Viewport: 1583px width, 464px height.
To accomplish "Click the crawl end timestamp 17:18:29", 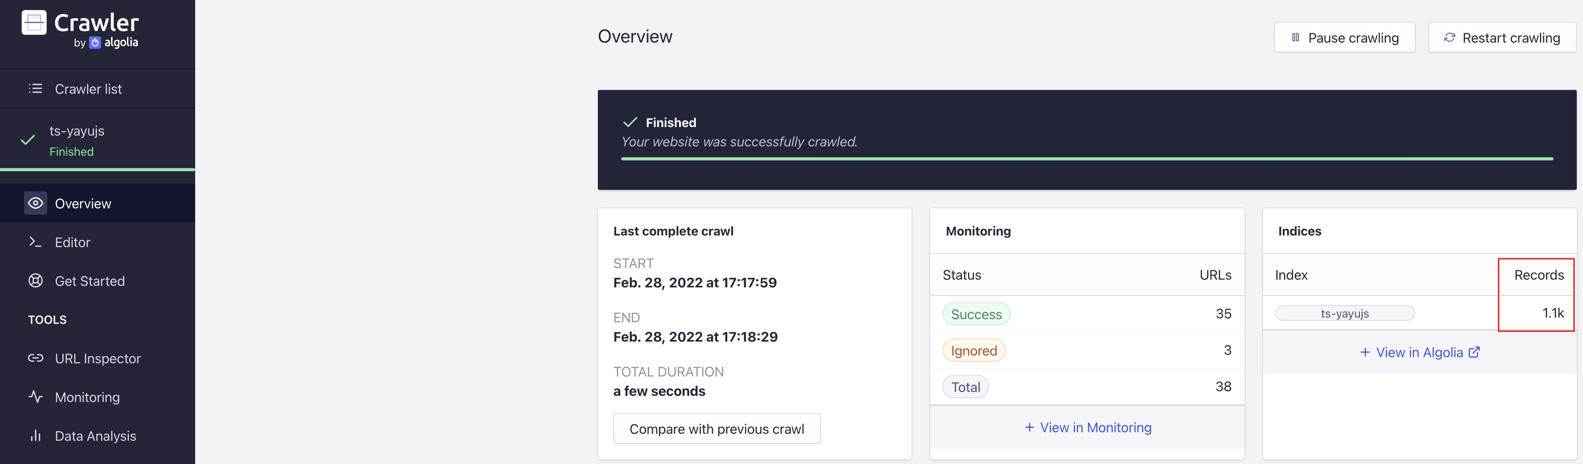I will (695, 337).
